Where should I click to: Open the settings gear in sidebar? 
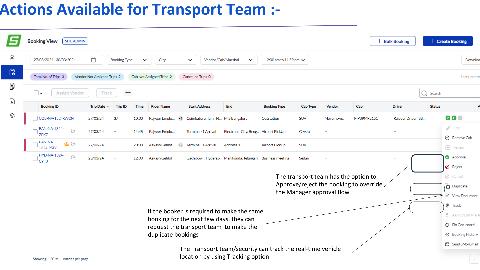tap(12, 116)
